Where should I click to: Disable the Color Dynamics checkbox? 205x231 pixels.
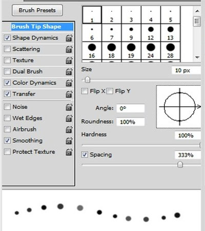pyautogui.click(x=7, y=83)
